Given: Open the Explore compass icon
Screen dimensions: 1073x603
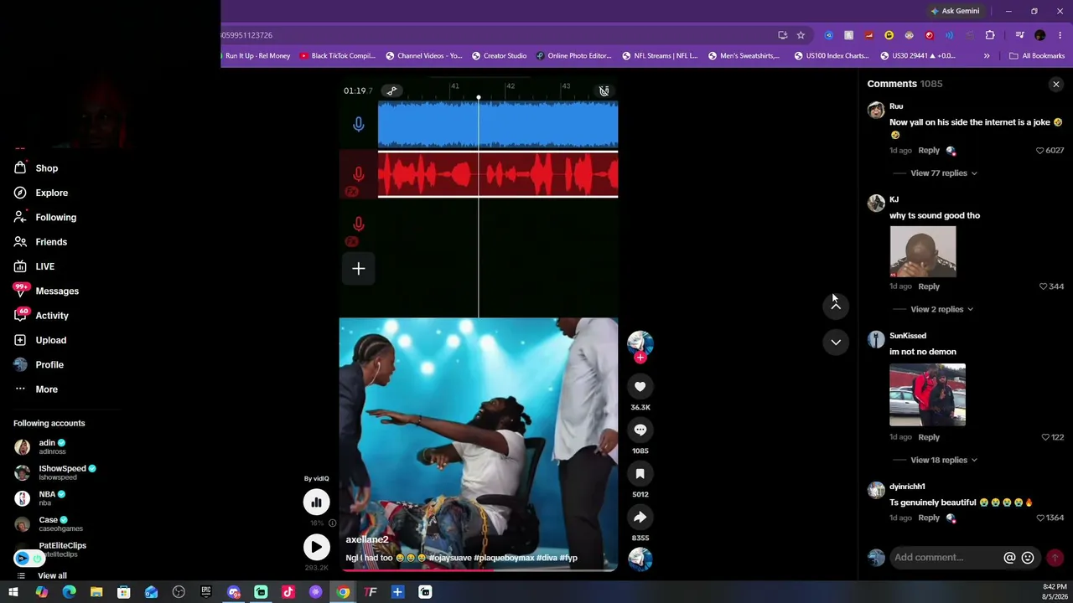Looking at the screenshot, I should (20, 193).
